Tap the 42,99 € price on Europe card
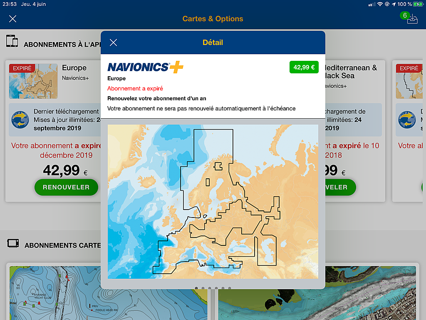Image resolution: width=426 pixels, height=320 pixels. click(x=65, y=170)
